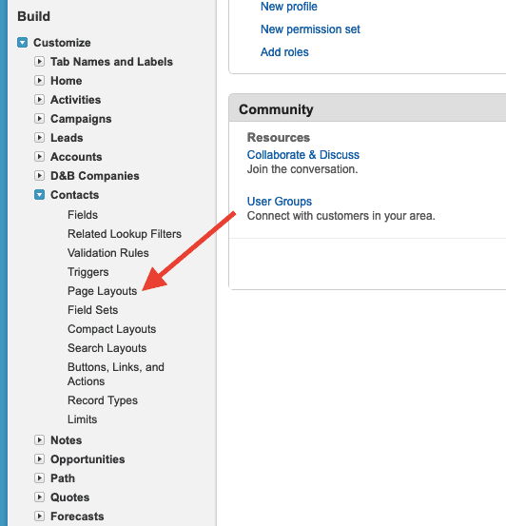Screen dimensions: 506x526
Task: Expand the Forecasts tree arrow
Action: (40, 516)
